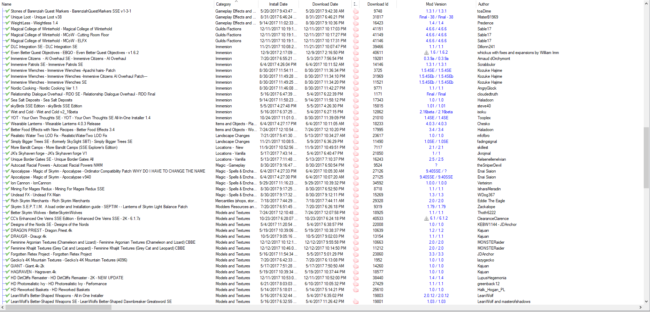Click the horizontal scrollbar thumb
This screenshot has width=650, height=312.
pos(59,307)
